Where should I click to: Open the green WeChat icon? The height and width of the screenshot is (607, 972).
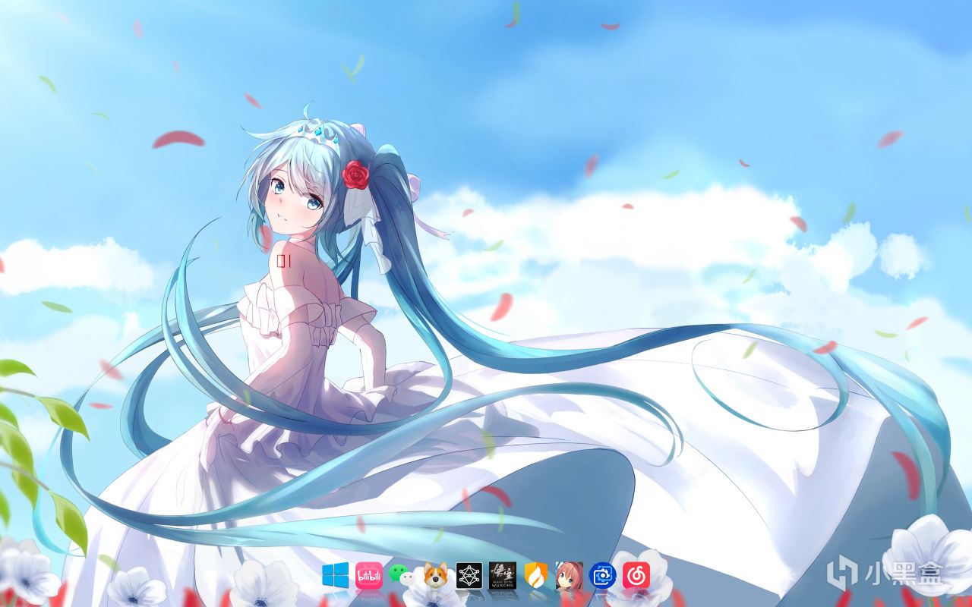pyautogui.click(x=402, y=575)
